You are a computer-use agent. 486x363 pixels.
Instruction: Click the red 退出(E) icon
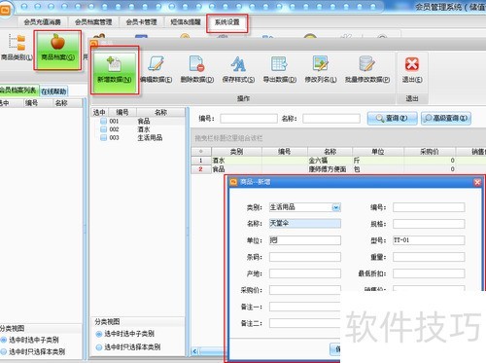click(x=412, y=64)
